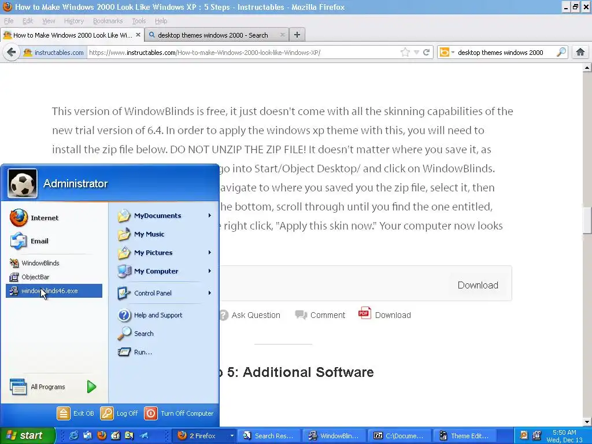Expand My Computer submenu arrow
This screenshot has width=592, height=444.
coord(209,271)
